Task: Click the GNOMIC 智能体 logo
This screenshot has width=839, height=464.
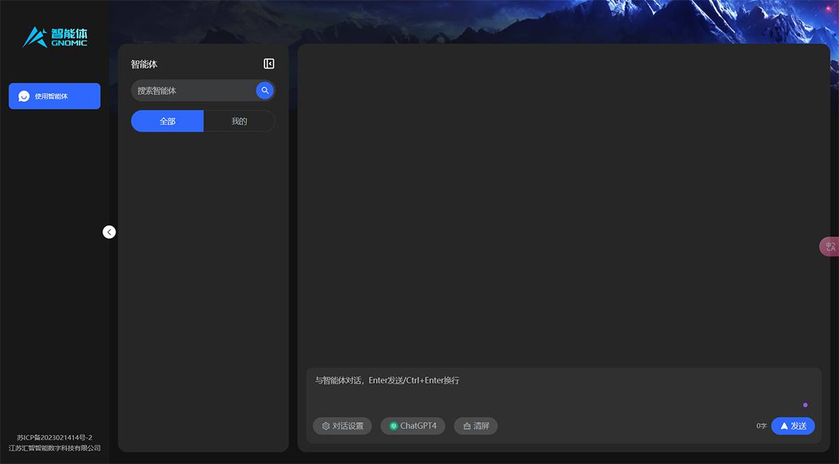Action: coord(55,37)
